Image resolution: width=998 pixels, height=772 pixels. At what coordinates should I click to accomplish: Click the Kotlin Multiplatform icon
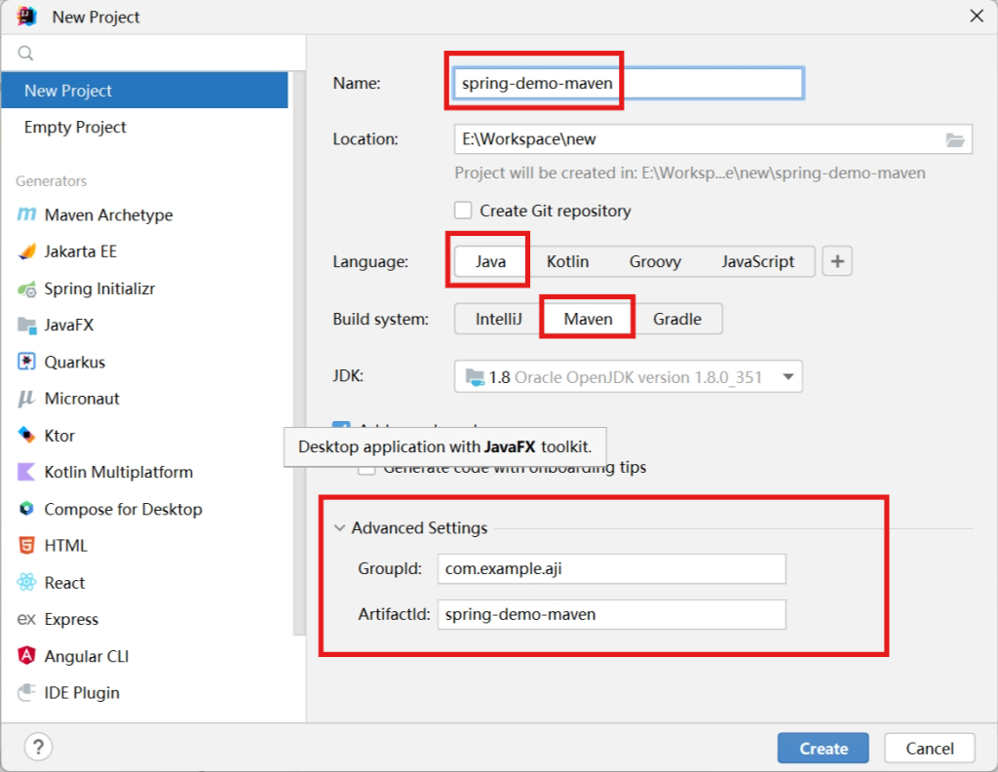pos(26,472)
